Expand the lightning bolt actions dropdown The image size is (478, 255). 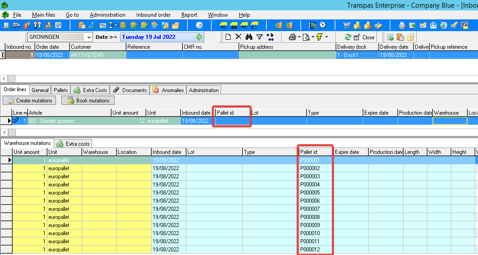pyautogui.click(x=326, y=37)
